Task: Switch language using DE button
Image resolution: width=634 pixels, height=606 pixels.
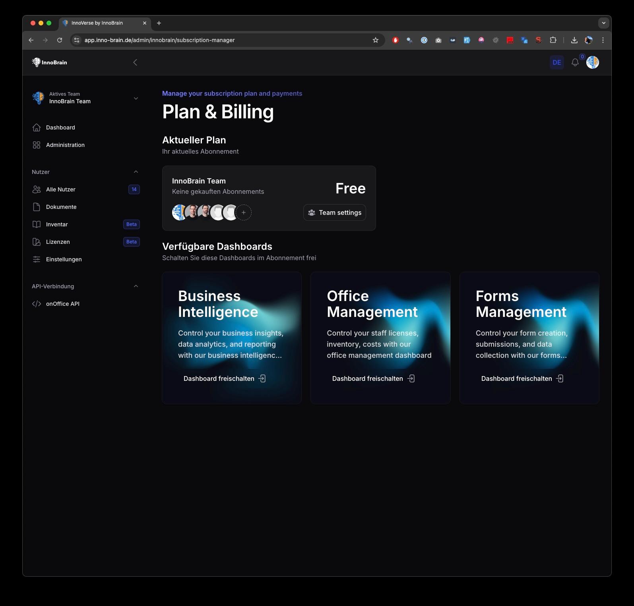Action: click(x=557, y=62)
